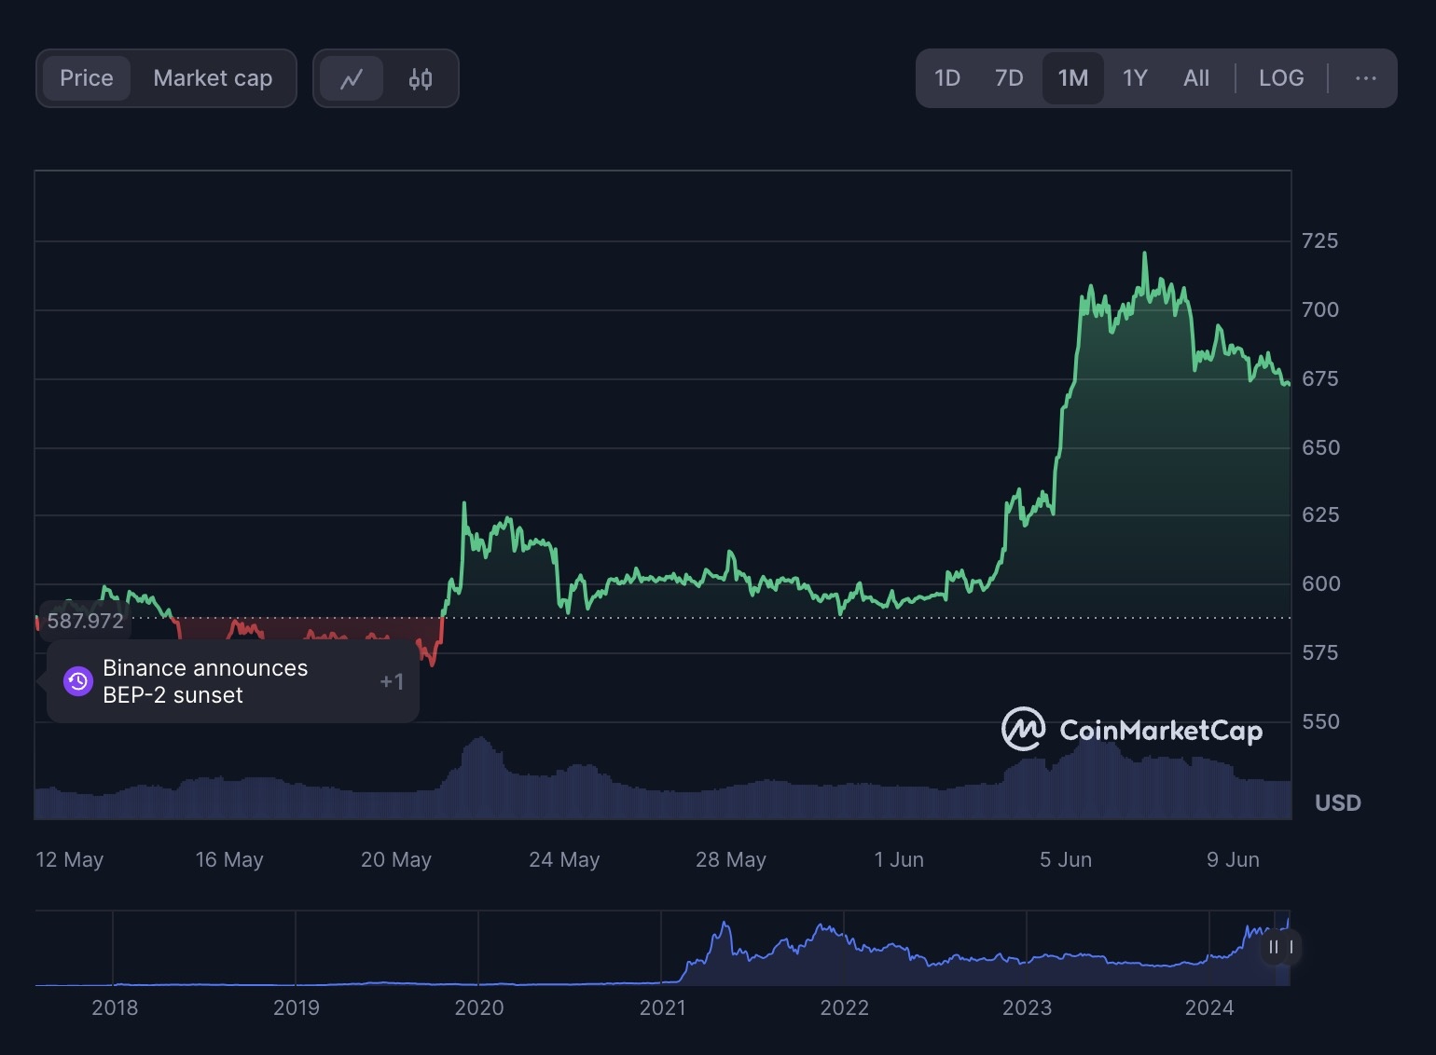Screen dimensions: 1436x1055
Task: Click the 587.972 baseline price label
Action: click(85, 621)
